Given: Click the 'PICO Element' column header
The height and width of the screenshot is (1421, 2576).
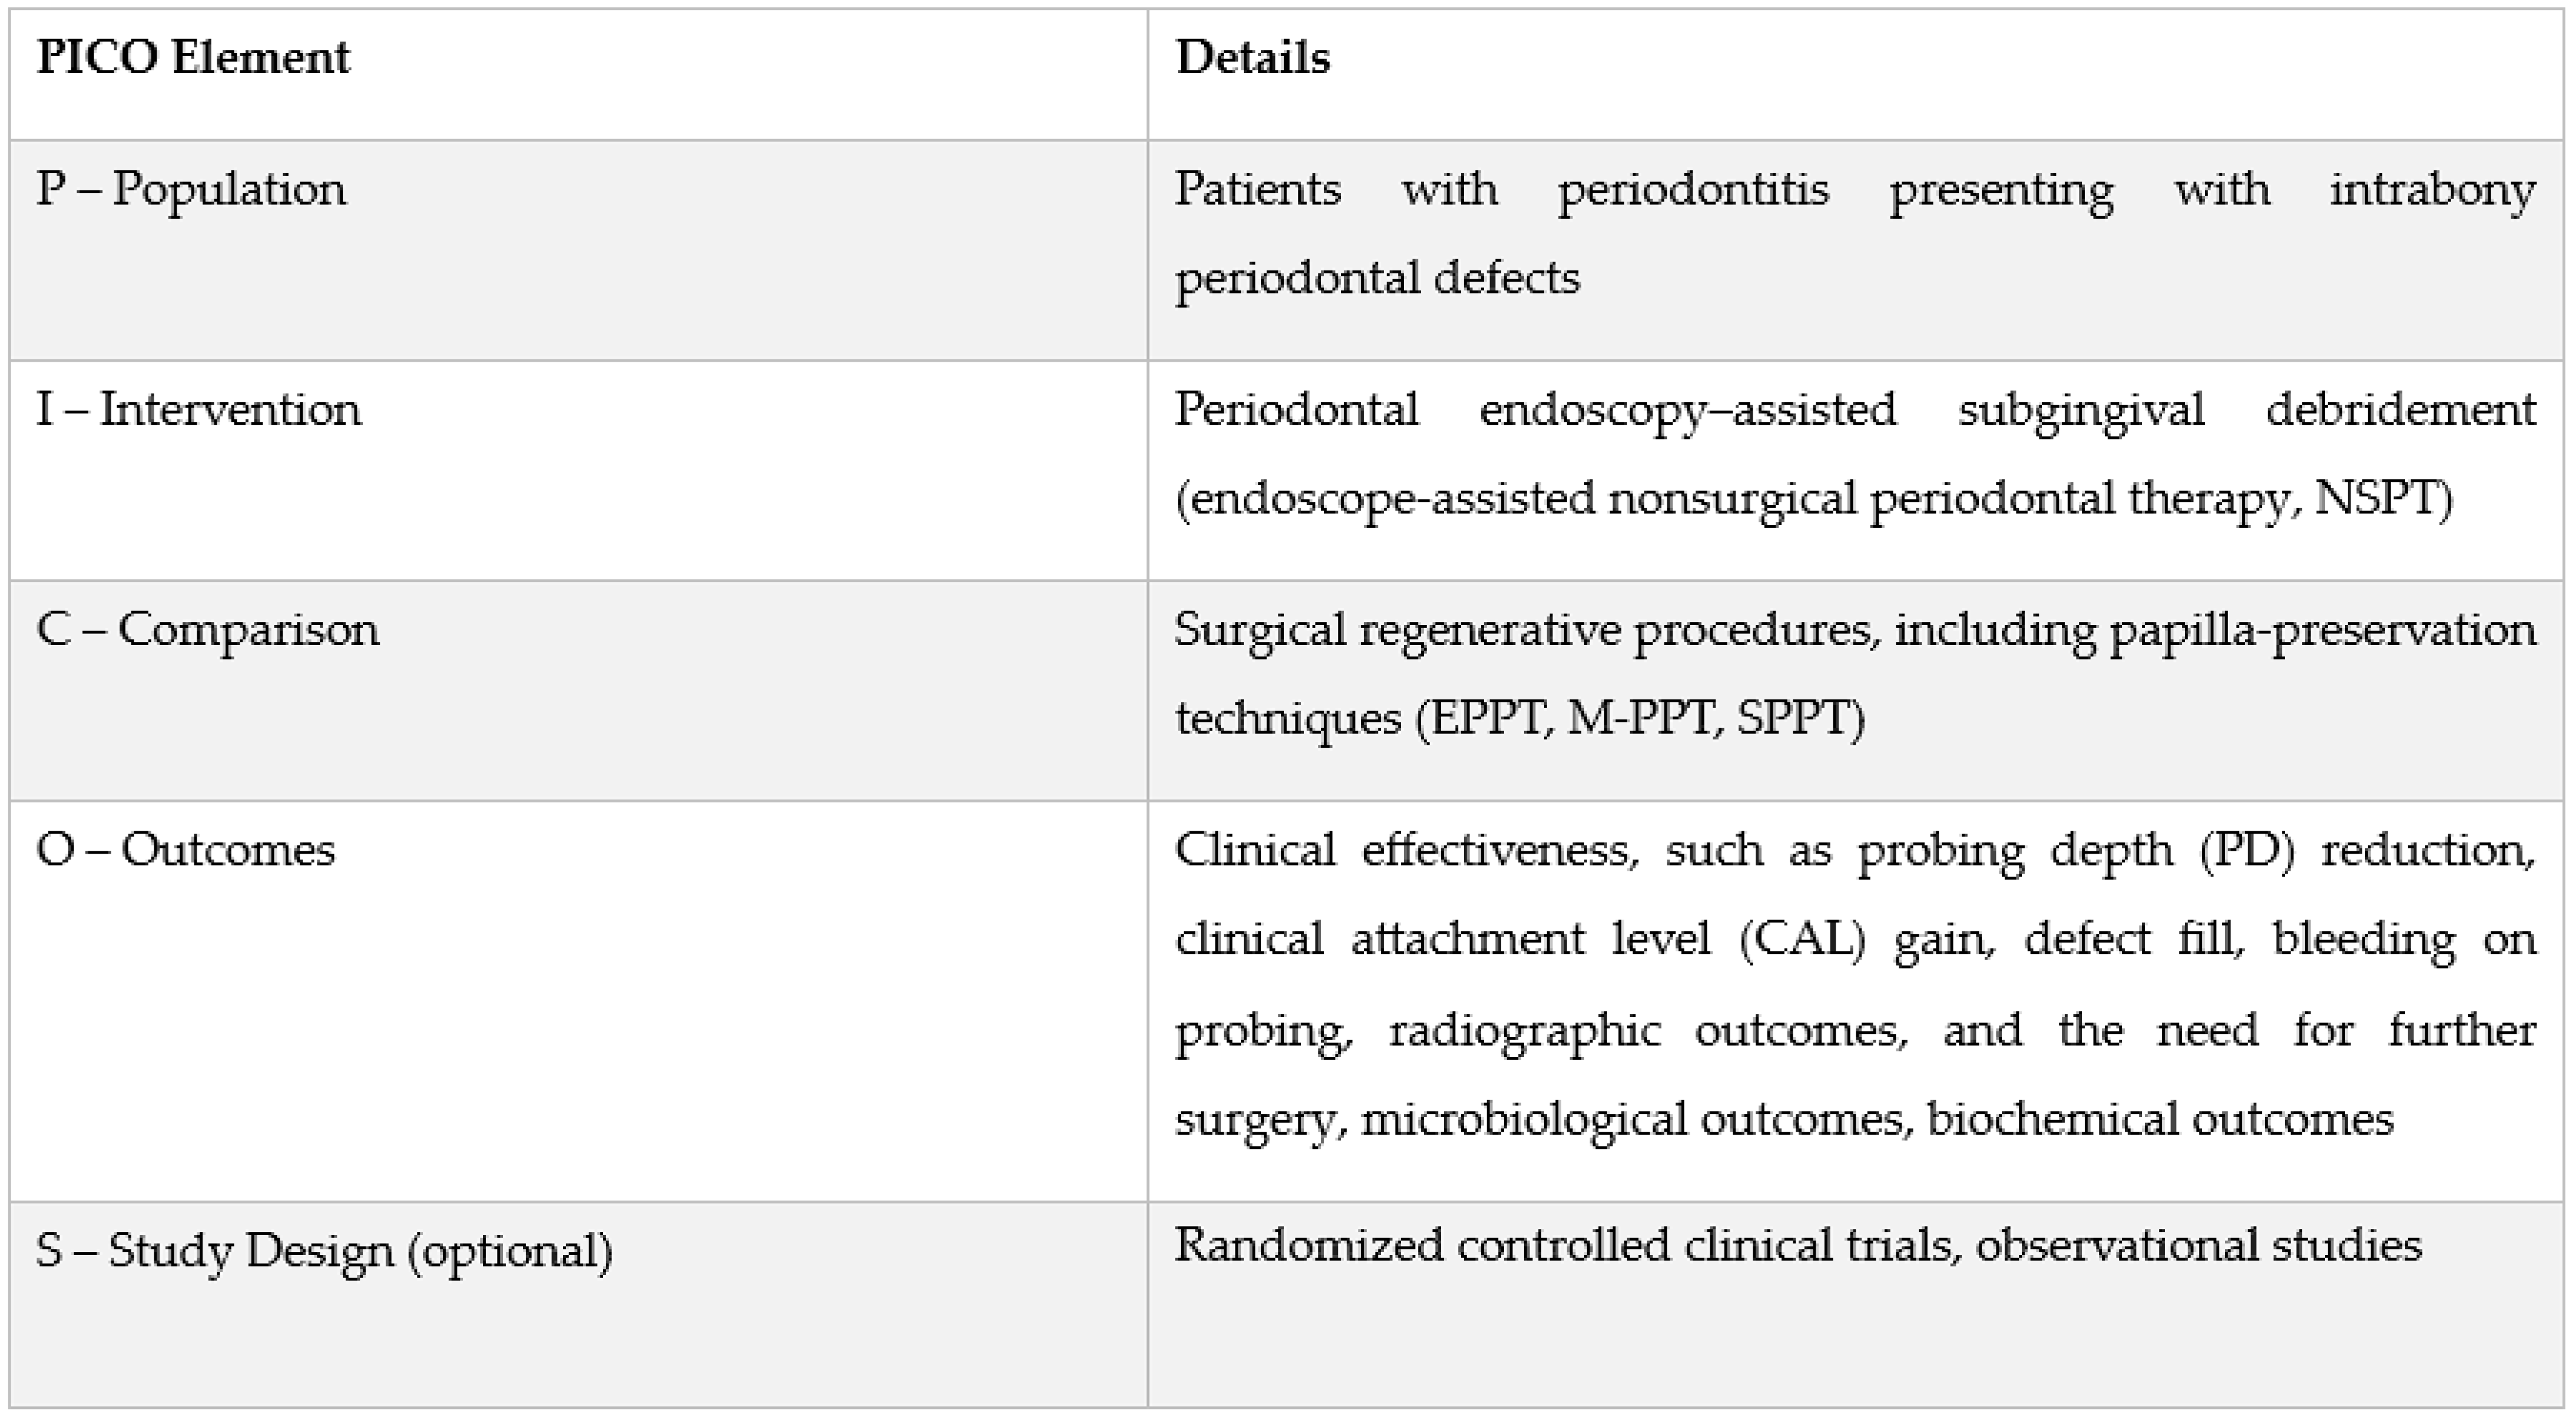Looking at the screenshot, I should click(193, 57).
